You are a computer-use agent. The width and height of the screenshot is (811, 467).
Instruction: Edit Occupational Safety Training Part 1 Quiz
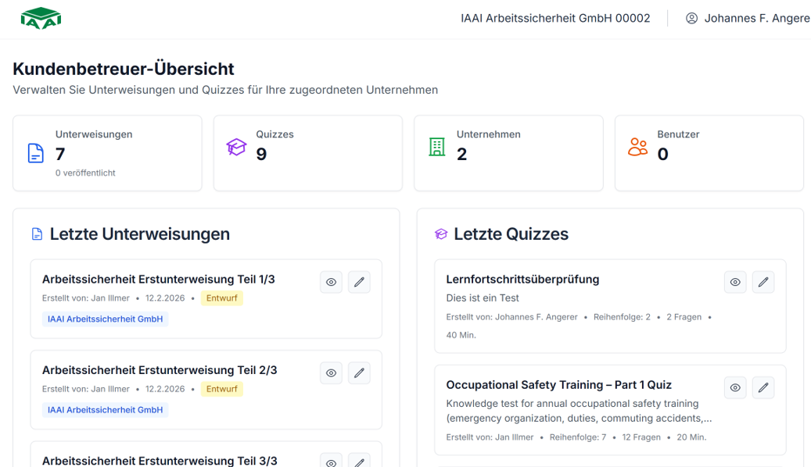(763, 387)
